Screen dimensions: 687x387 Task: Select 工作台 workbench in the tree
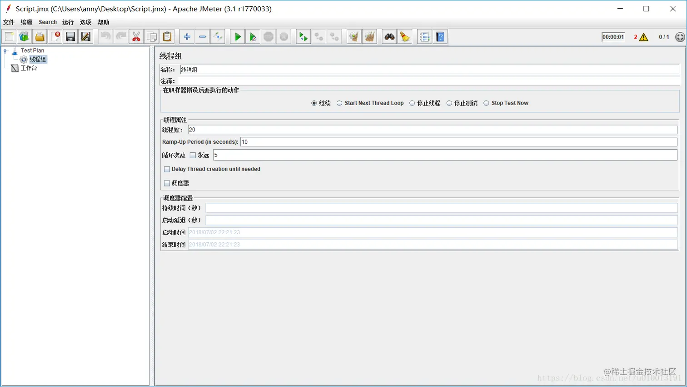(x=29, y=68)
